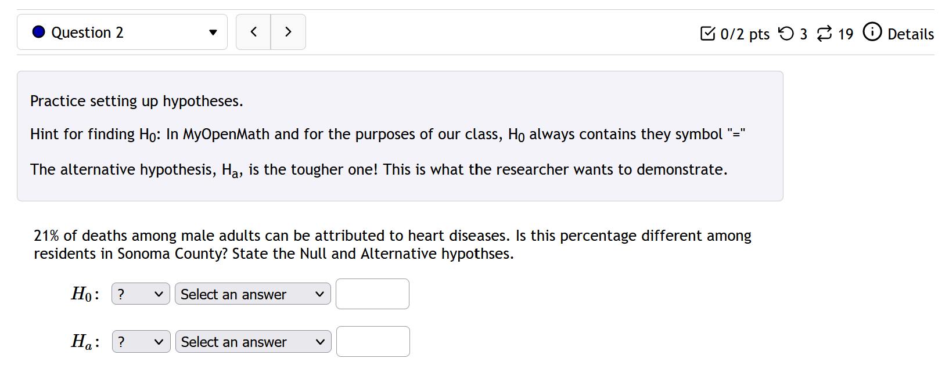Click the score checkbox icon near 0/2 pts
949x369 pixels.
coord(707,34)
